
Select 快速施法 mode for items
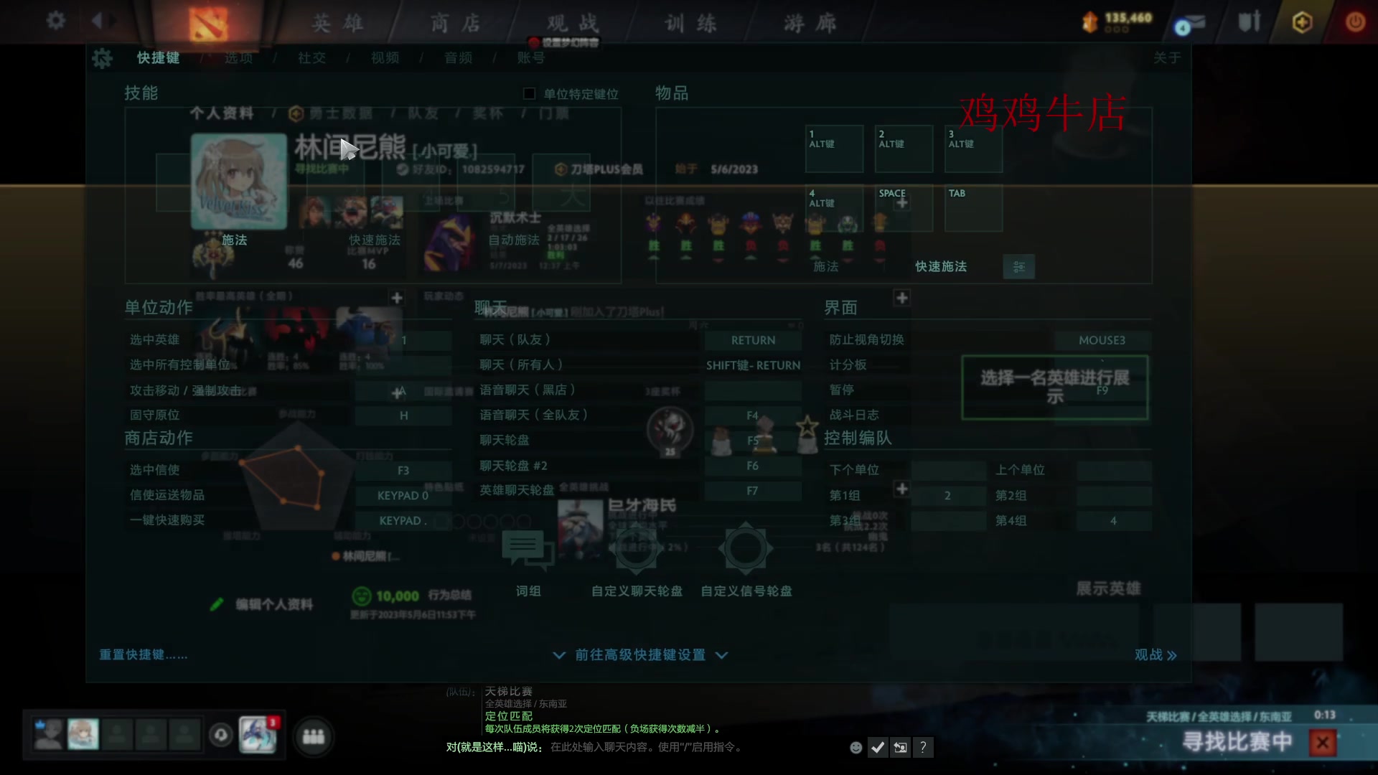(940, 267)
